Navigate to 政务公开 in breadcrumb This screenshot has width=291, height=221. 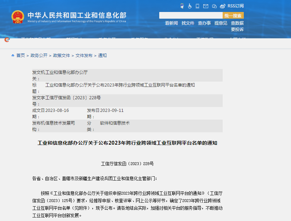coord(39,56)
